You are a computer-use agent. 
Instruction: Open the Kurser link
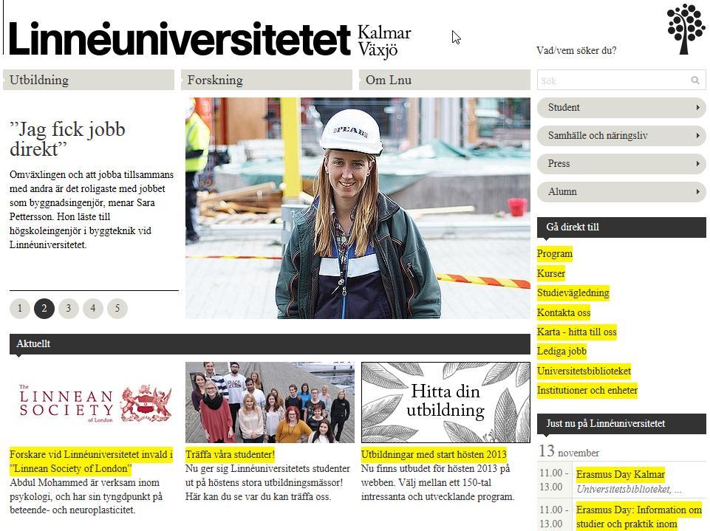pyautogui.click(x=551, y=273)
